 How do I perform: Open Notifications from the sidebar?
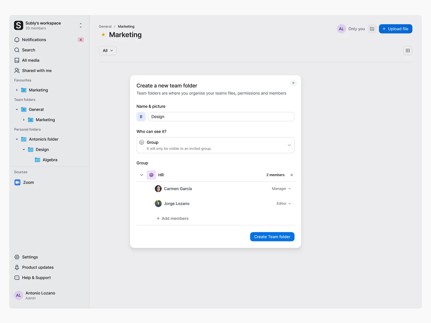pyautogui.click(x=34, y=40)
